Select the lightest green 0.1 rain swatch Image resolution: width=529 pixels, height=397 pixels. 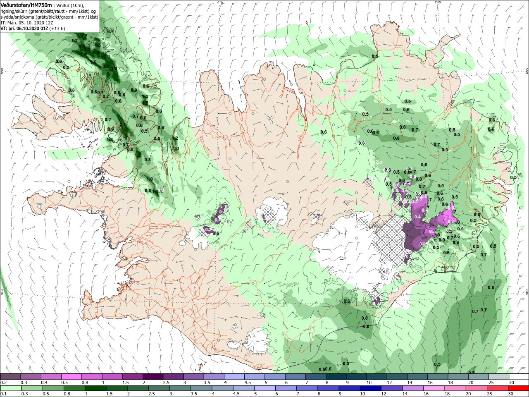click(11, 388)
